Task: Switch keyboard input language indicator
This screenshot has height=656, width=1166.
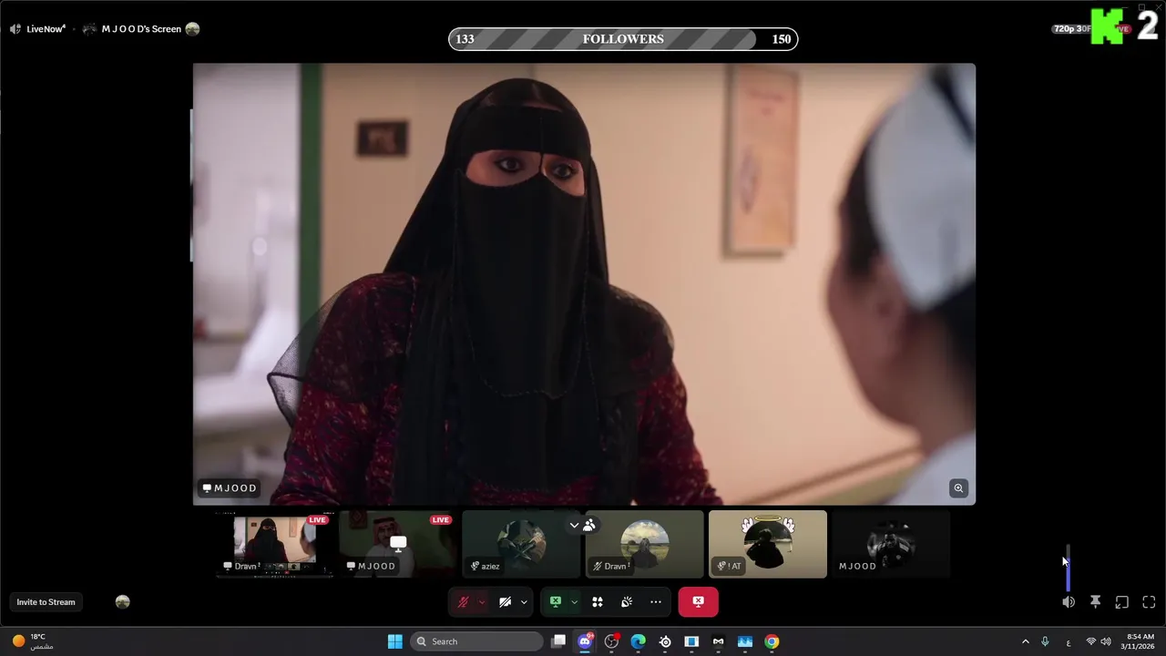Action: 1069,641
